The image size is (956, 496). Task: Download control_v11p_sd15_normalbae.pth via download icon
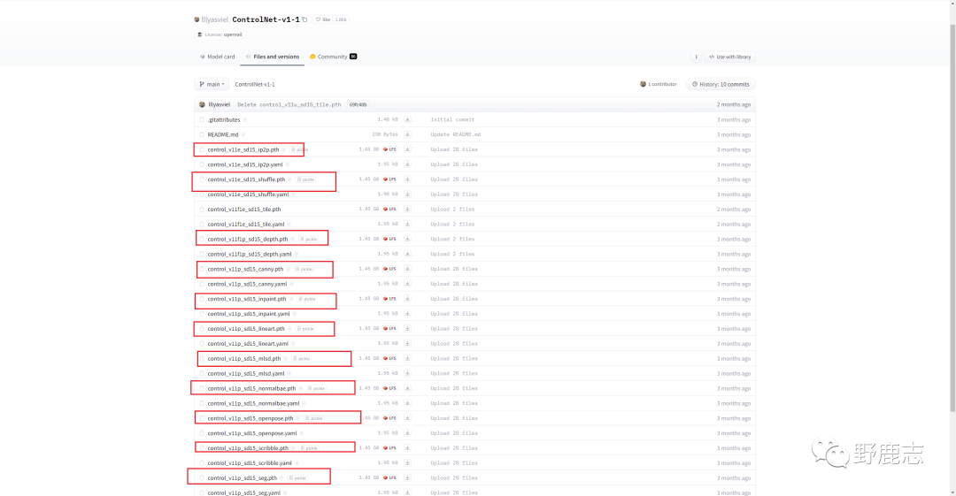[407, 388]
